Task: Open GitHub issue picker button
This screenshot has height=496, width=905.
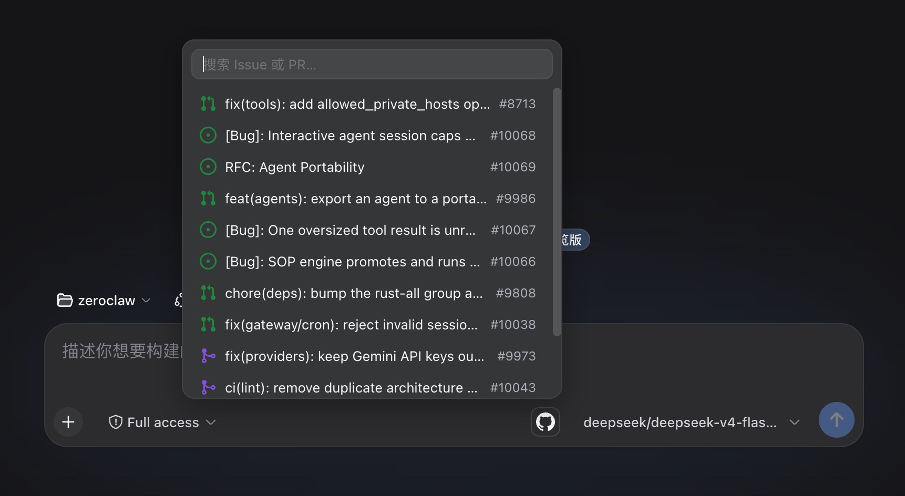Action: [x=546, y=422]
